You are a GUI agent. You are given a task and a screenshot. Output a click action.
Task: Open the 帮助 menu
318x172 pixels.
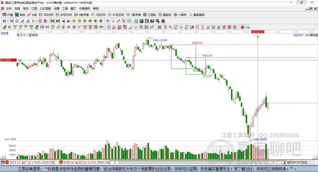(x=96, y=8)
